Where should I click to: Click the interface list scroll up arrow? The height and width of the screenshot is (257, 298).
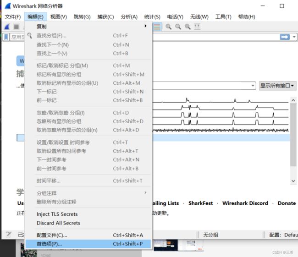tap(293, 100)
